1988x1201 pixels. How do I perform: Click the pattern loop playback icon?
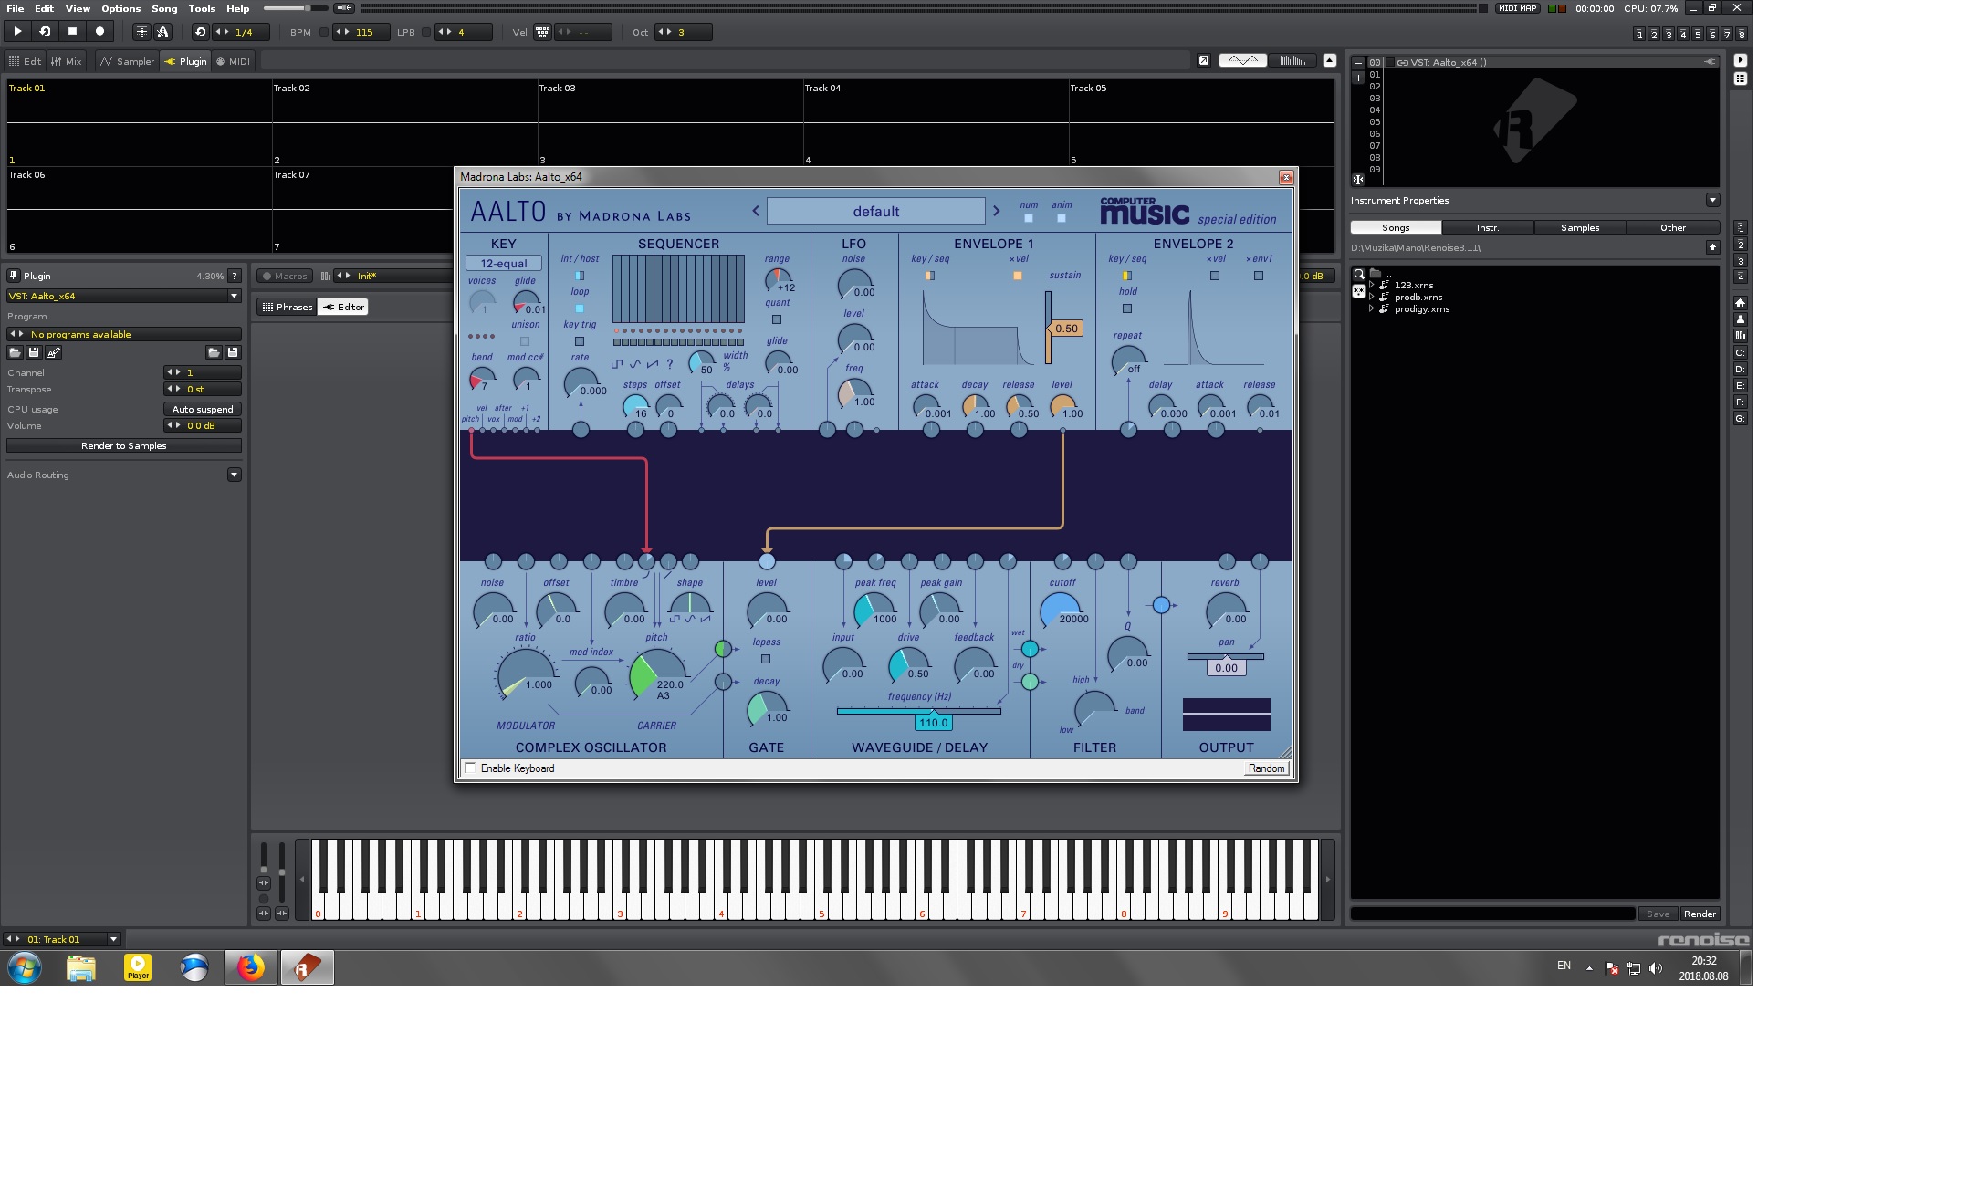[45, 32]
